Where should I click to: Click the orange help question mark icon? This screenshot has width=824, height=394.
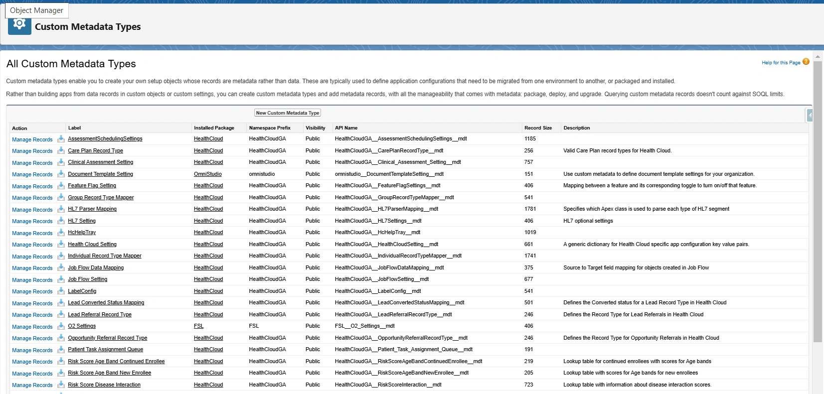[x=806, y=62]
